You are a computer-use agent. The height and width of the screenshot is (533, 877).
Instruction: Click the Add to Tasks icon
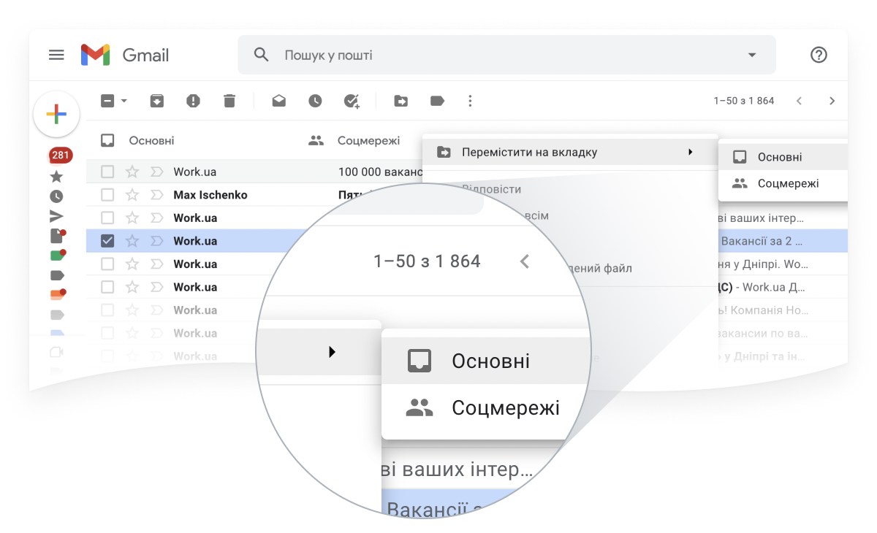(x=352, y=101)
